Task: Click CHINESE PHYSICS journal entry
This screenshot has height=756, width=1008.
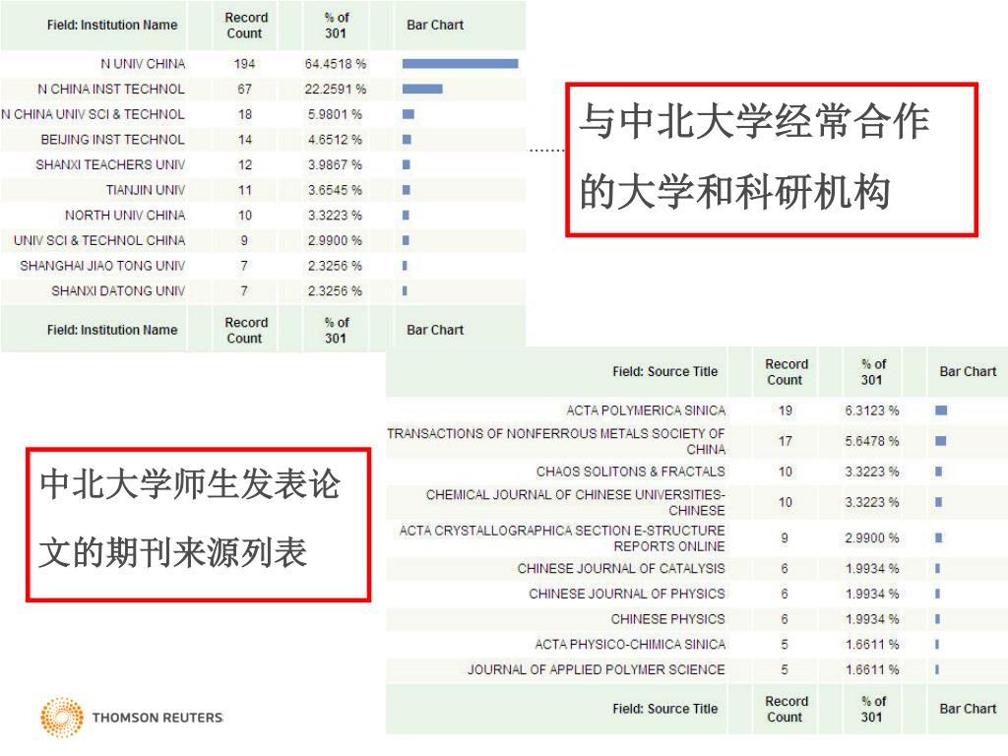Action: click(668, 619)
